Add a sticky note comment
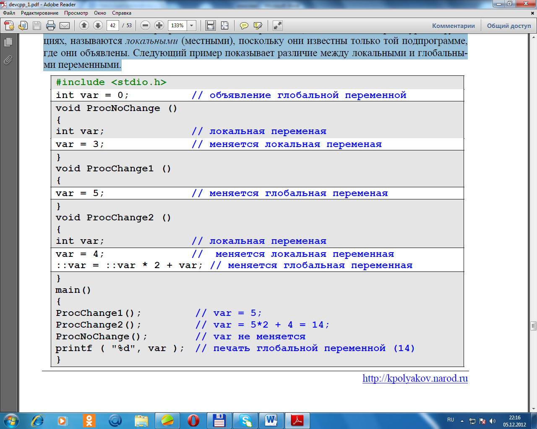 click(x=244, y=26)
